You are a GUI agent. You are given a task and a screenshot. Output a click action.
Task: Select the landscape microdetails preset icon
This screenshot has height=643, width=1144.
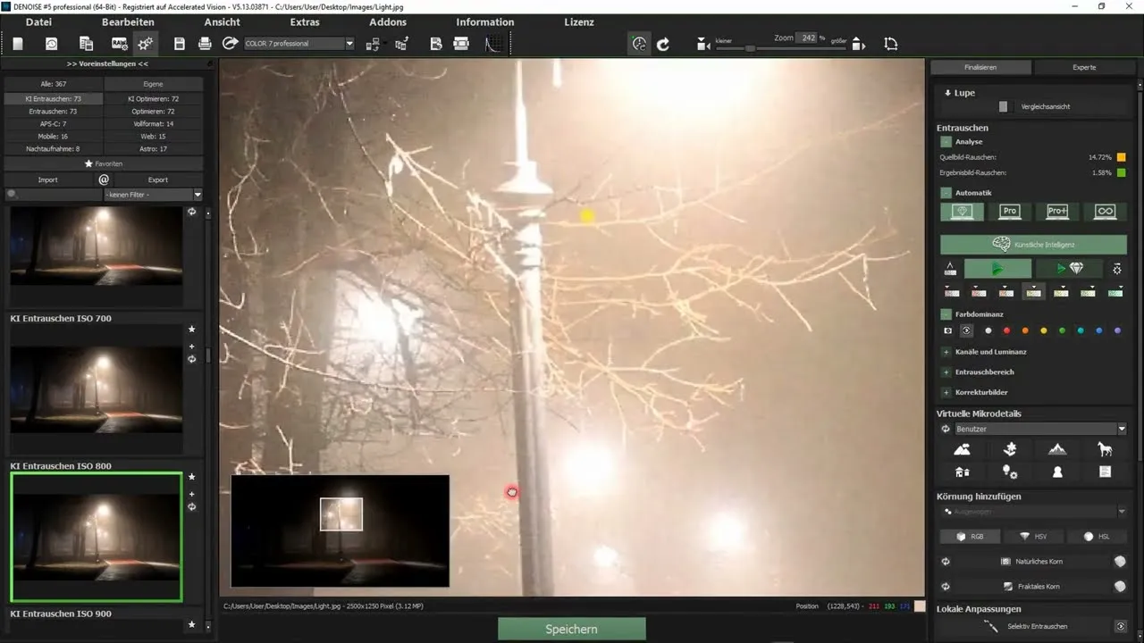963,449
